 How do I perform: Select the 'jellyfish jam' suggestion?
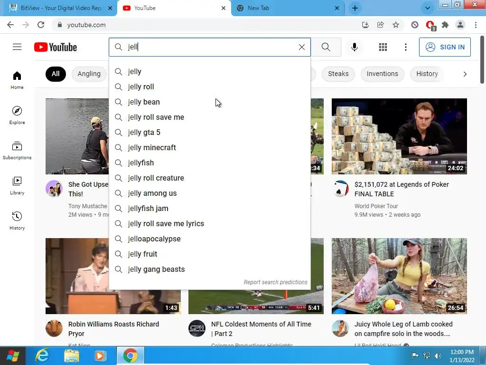click(x=210, y=208)
